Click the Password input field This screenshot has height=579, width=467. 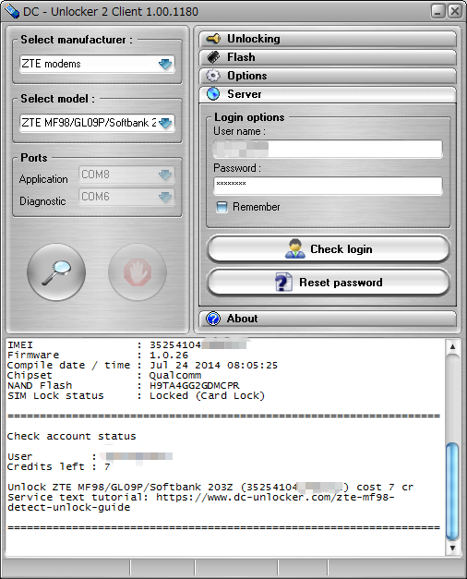(x=328, y=186)
